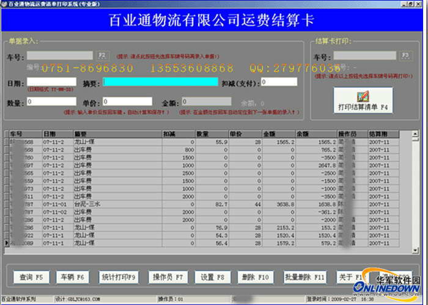Click status bar text 百业通软件系列
The width and height of the screenshot is (428, 305).
(x=18, y=299)
